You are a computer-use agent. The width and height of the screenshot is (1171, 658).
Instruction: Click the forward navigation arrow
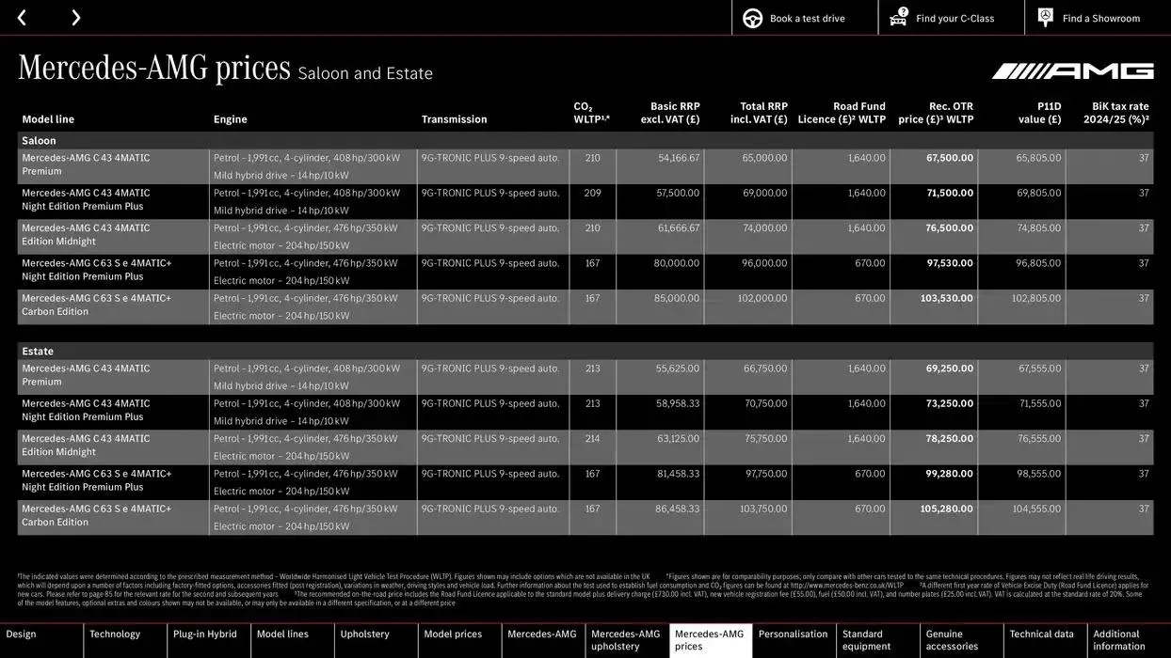click(x=75, y=17)
